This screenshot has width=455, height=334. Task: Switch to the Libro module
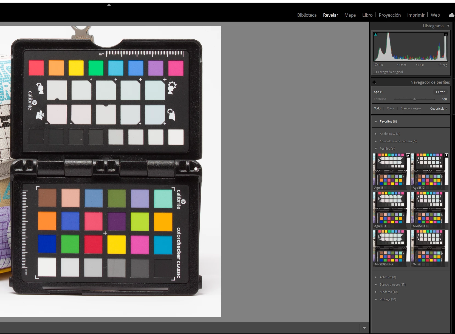pyautogui.click(x=367, y=15)
